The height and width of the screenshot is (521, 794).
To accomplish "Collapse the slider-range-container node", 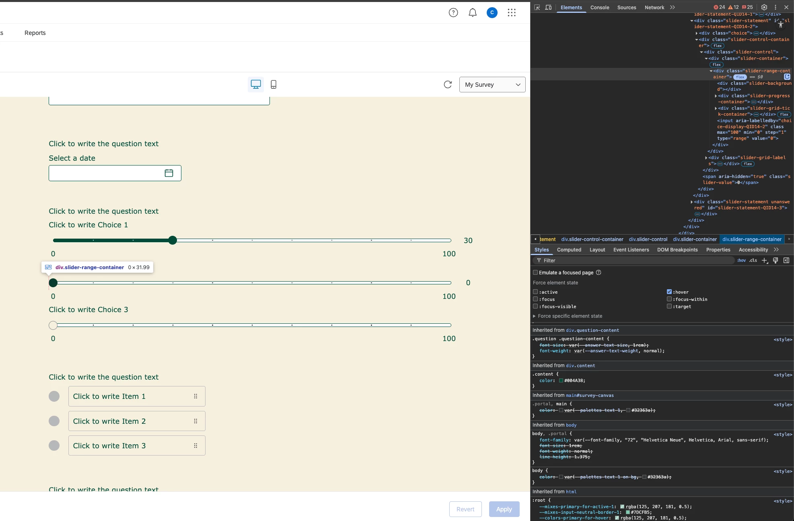I will pyautogui.click(x=711, y=71).
